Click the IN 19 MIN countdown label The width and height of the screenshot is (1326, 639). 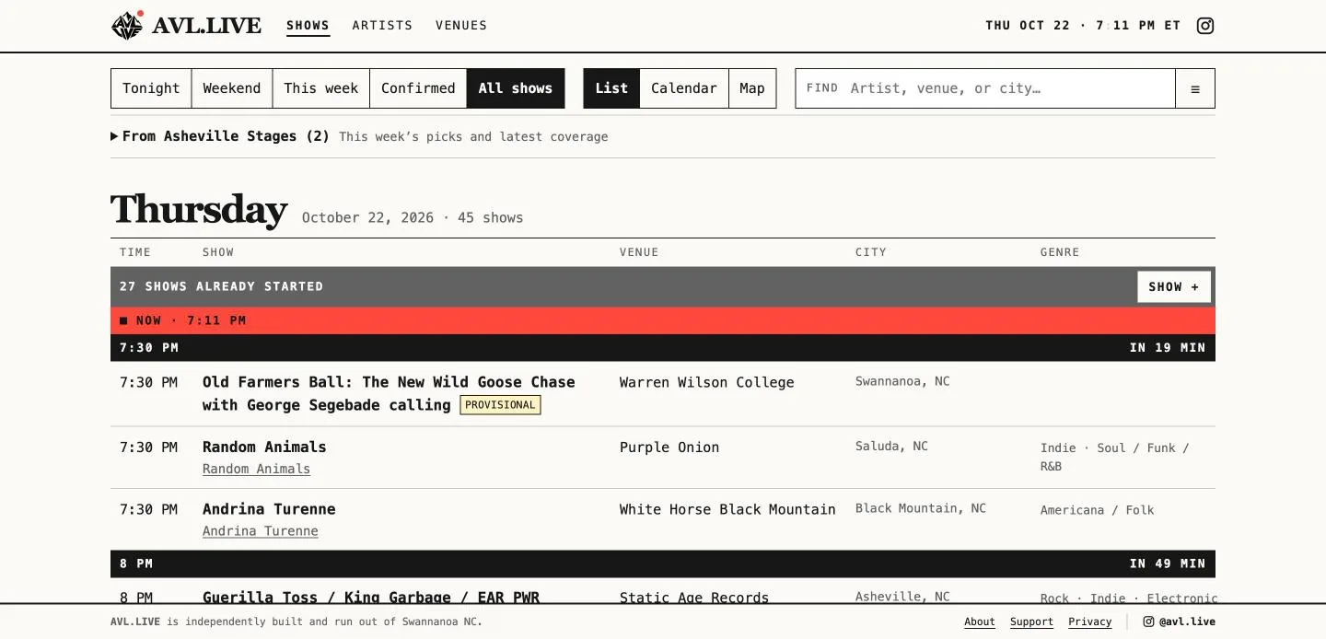(1168, 348)
